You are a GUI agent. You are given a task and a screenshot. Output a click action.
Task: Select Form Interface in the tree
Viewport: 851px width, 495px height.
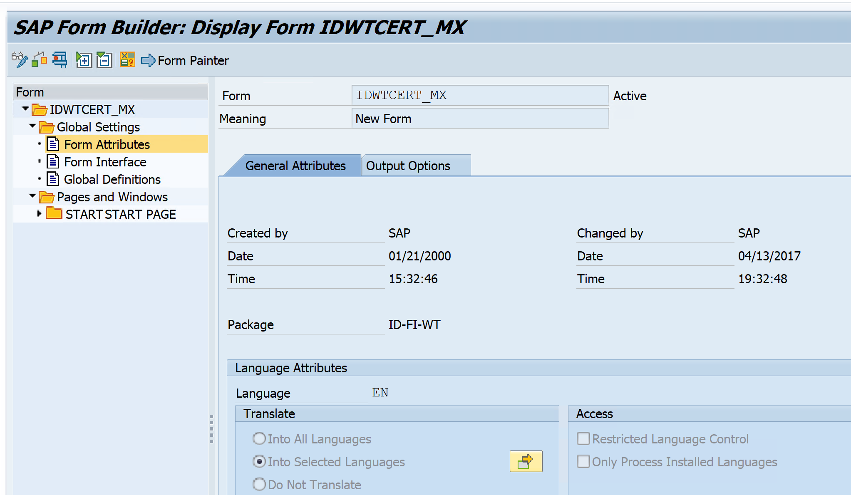coord(105,162)
